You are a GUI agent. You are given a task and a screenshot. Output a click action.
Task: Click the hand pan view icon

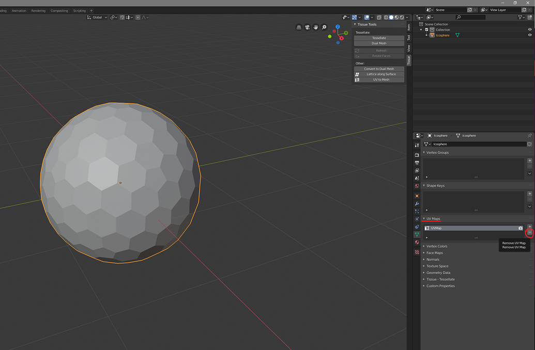(x=316, y=27)
